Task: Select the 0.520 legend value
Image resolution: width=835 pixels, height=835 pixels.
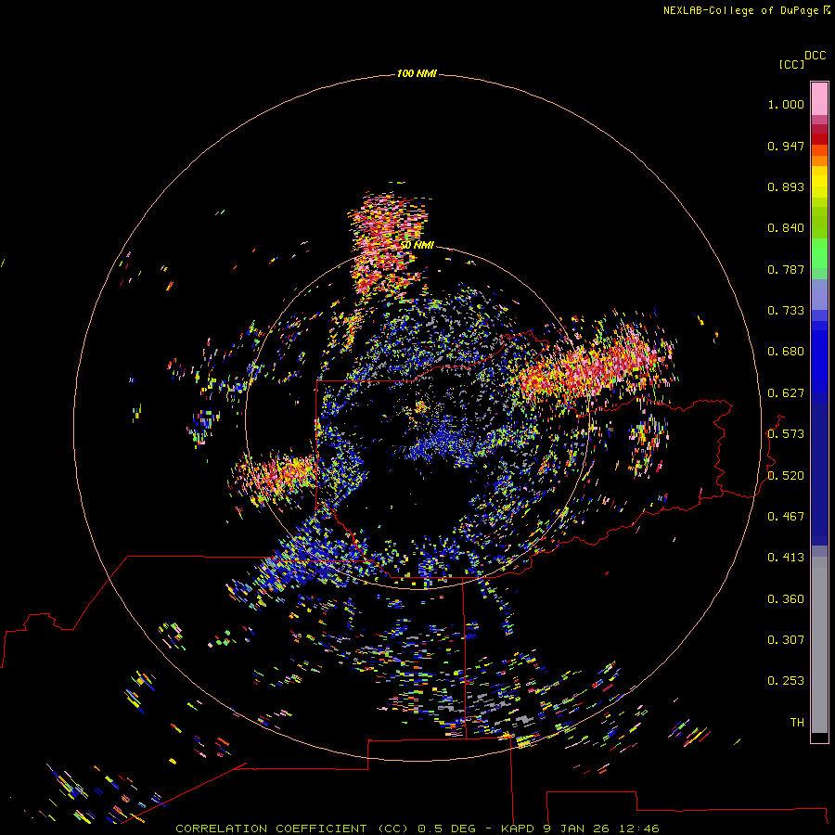Action: pyautogui.click(x=786, y=476)
